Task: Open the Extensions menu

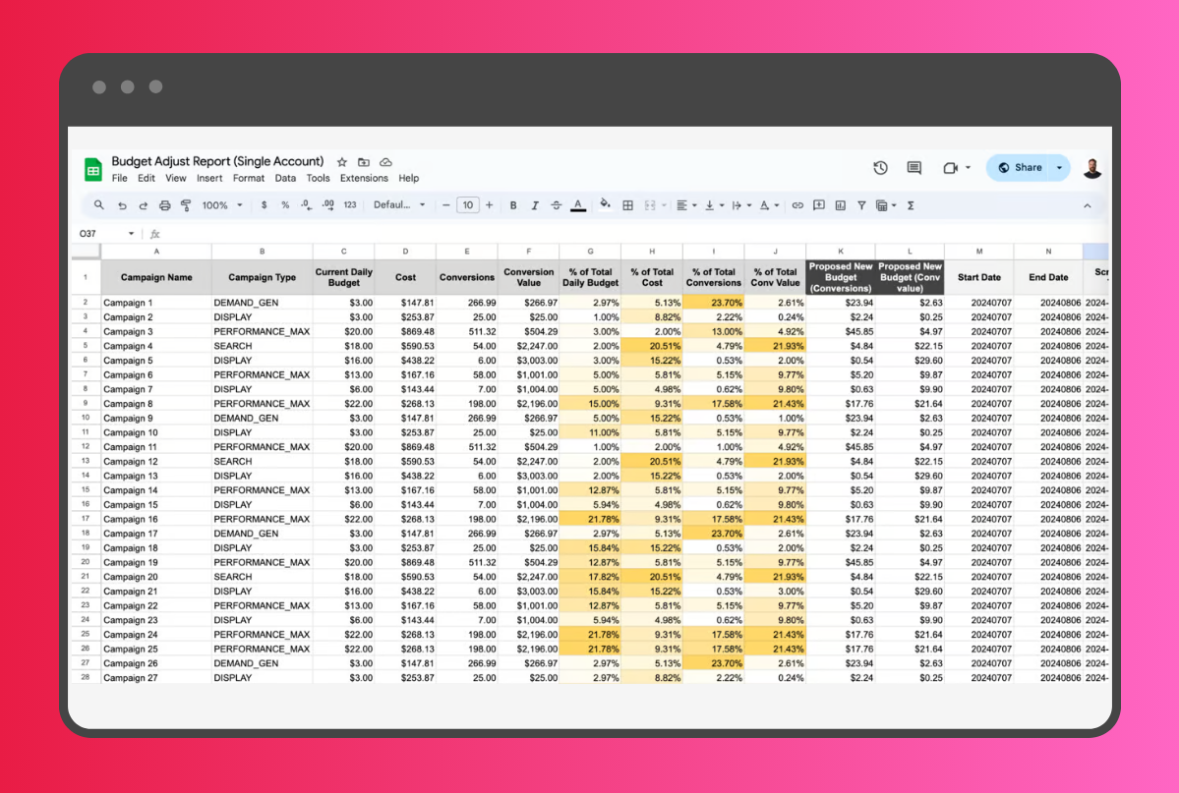Action: tap(364, 179)
